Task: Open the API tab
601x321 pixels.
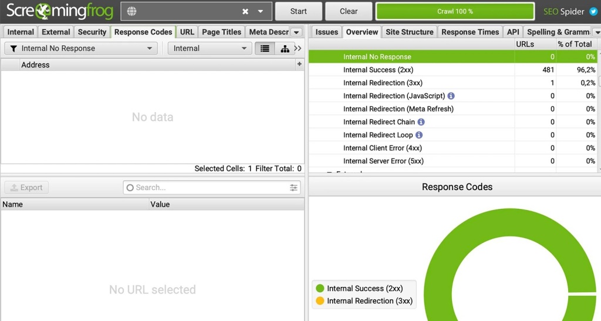Action: pos(513,32)
